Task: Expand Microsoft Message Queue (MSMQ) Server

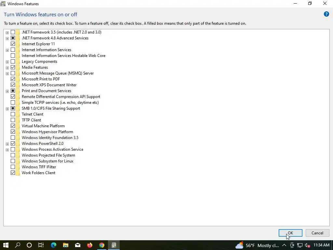Action: [7, 74]
